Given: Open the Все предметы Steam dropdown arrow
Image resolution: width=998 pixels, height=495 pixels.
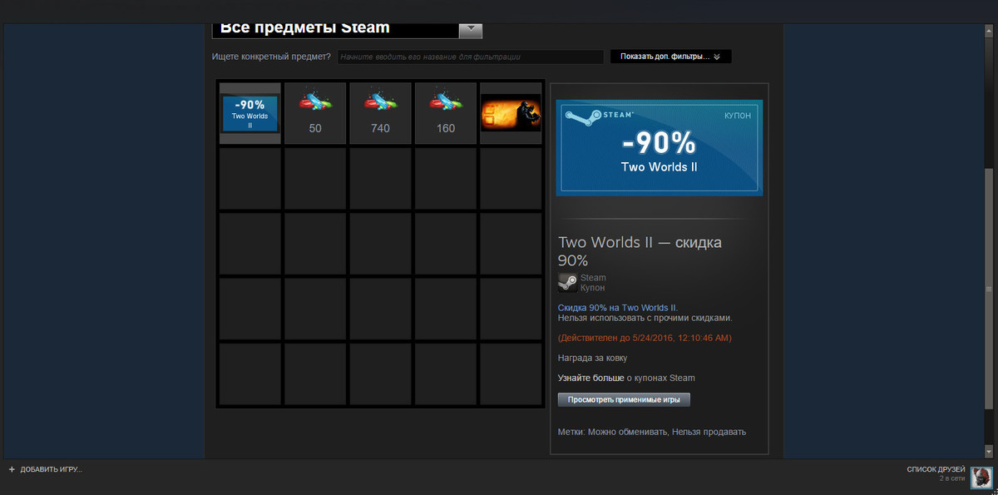Looking at the screenshot, I should pyautogui.click(x=471, y=28).
